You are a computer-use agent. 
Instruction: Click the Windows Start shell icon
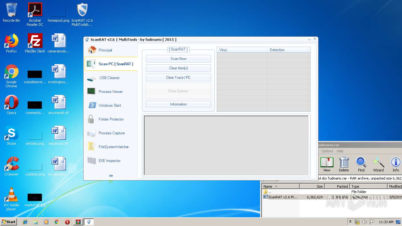pos(92,105)
